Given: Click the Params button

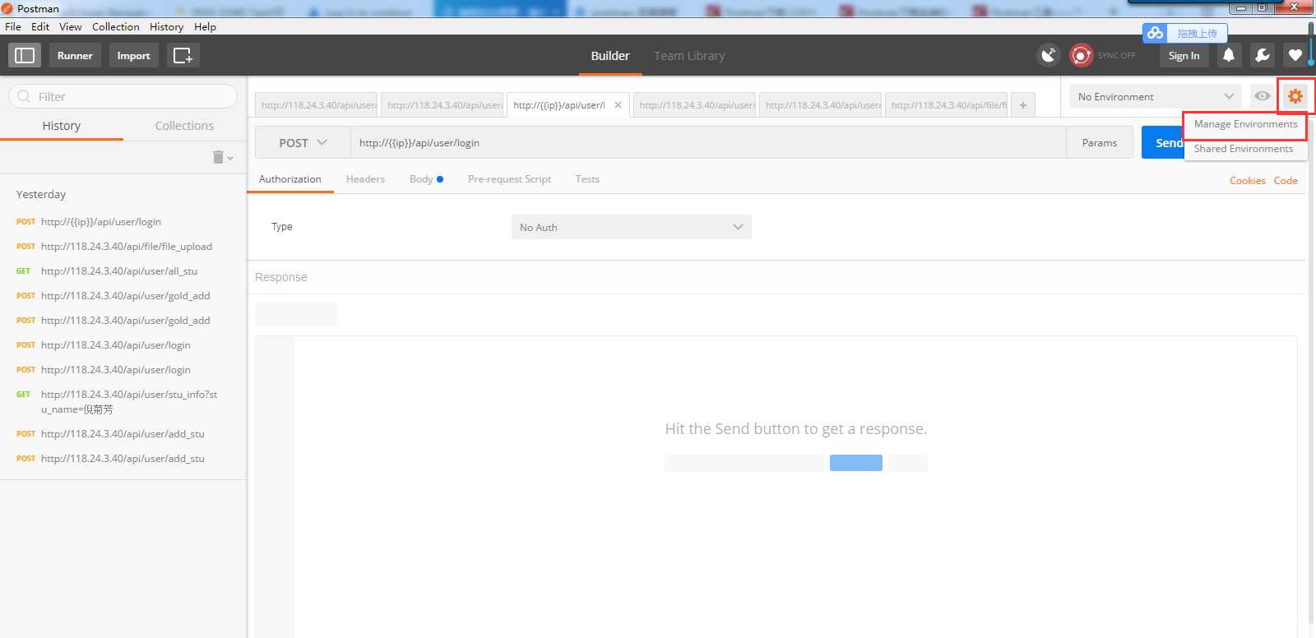Looking at the screenshot, I should pyautogui.click(x=1100, y=142).
